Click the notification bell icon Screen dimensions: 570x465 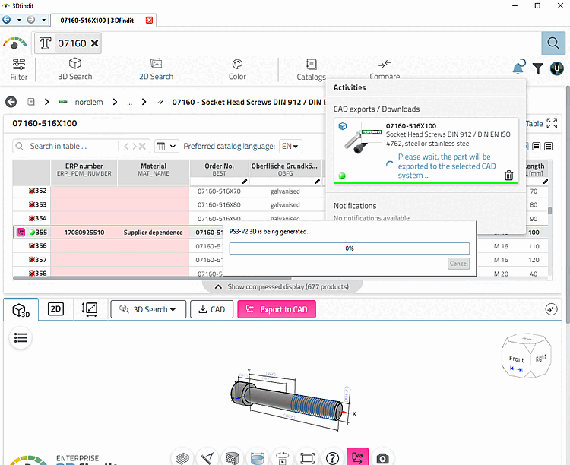(518, 68)
